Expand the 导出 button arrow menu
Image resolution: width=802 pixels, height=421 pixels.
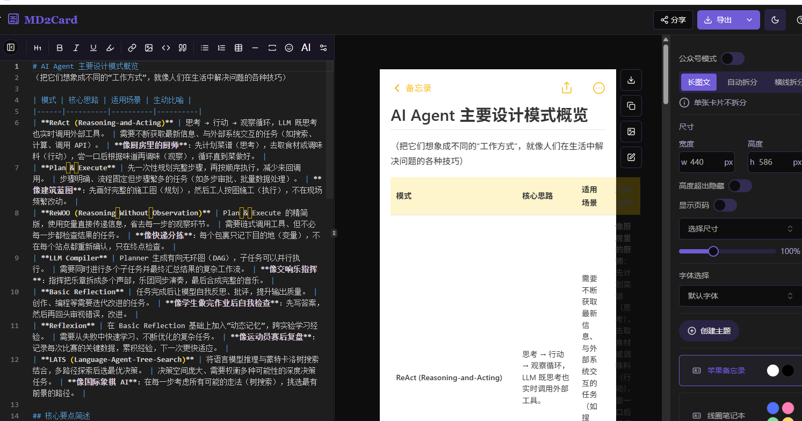coord(750,20)
